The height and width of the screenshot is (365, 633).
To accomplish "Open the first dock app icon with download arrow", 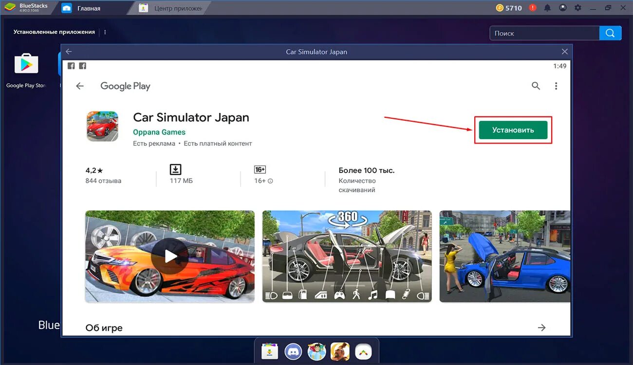I will [x=269, y=351].
